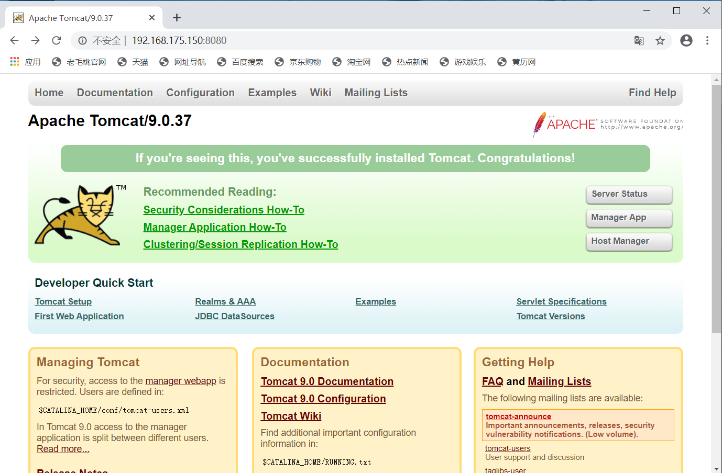
Task: Click the $CATALINA_HOME/RUNNING.txt path text
Action: [x=316, y=462]
